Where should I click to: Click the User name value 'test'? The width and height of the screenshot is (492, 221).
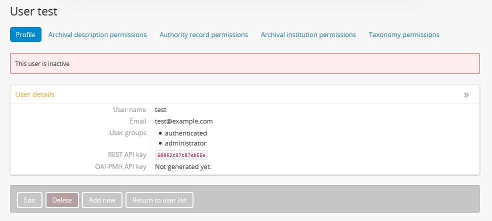coord(160,109)
